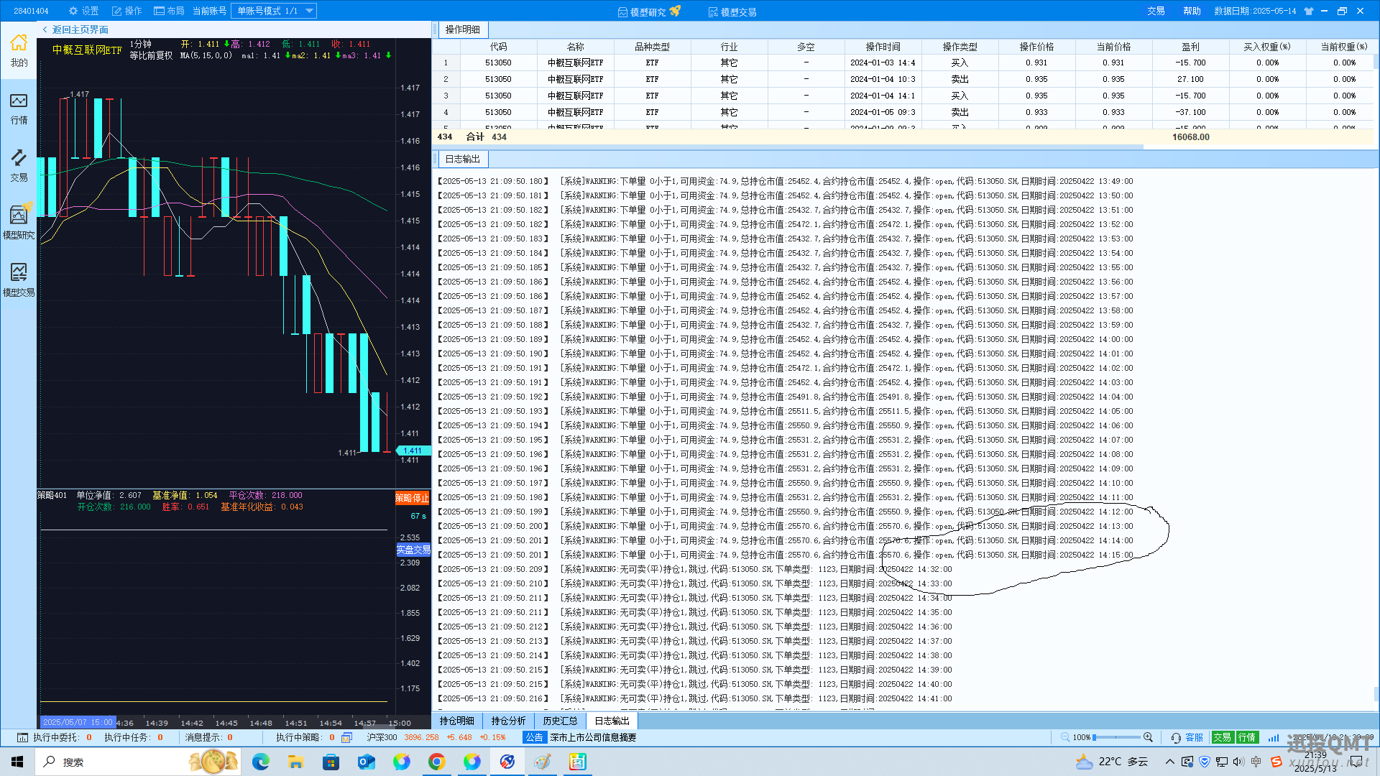Open the 模型交易 sidebar icon
1380x776 pixels.
[19, 280]
